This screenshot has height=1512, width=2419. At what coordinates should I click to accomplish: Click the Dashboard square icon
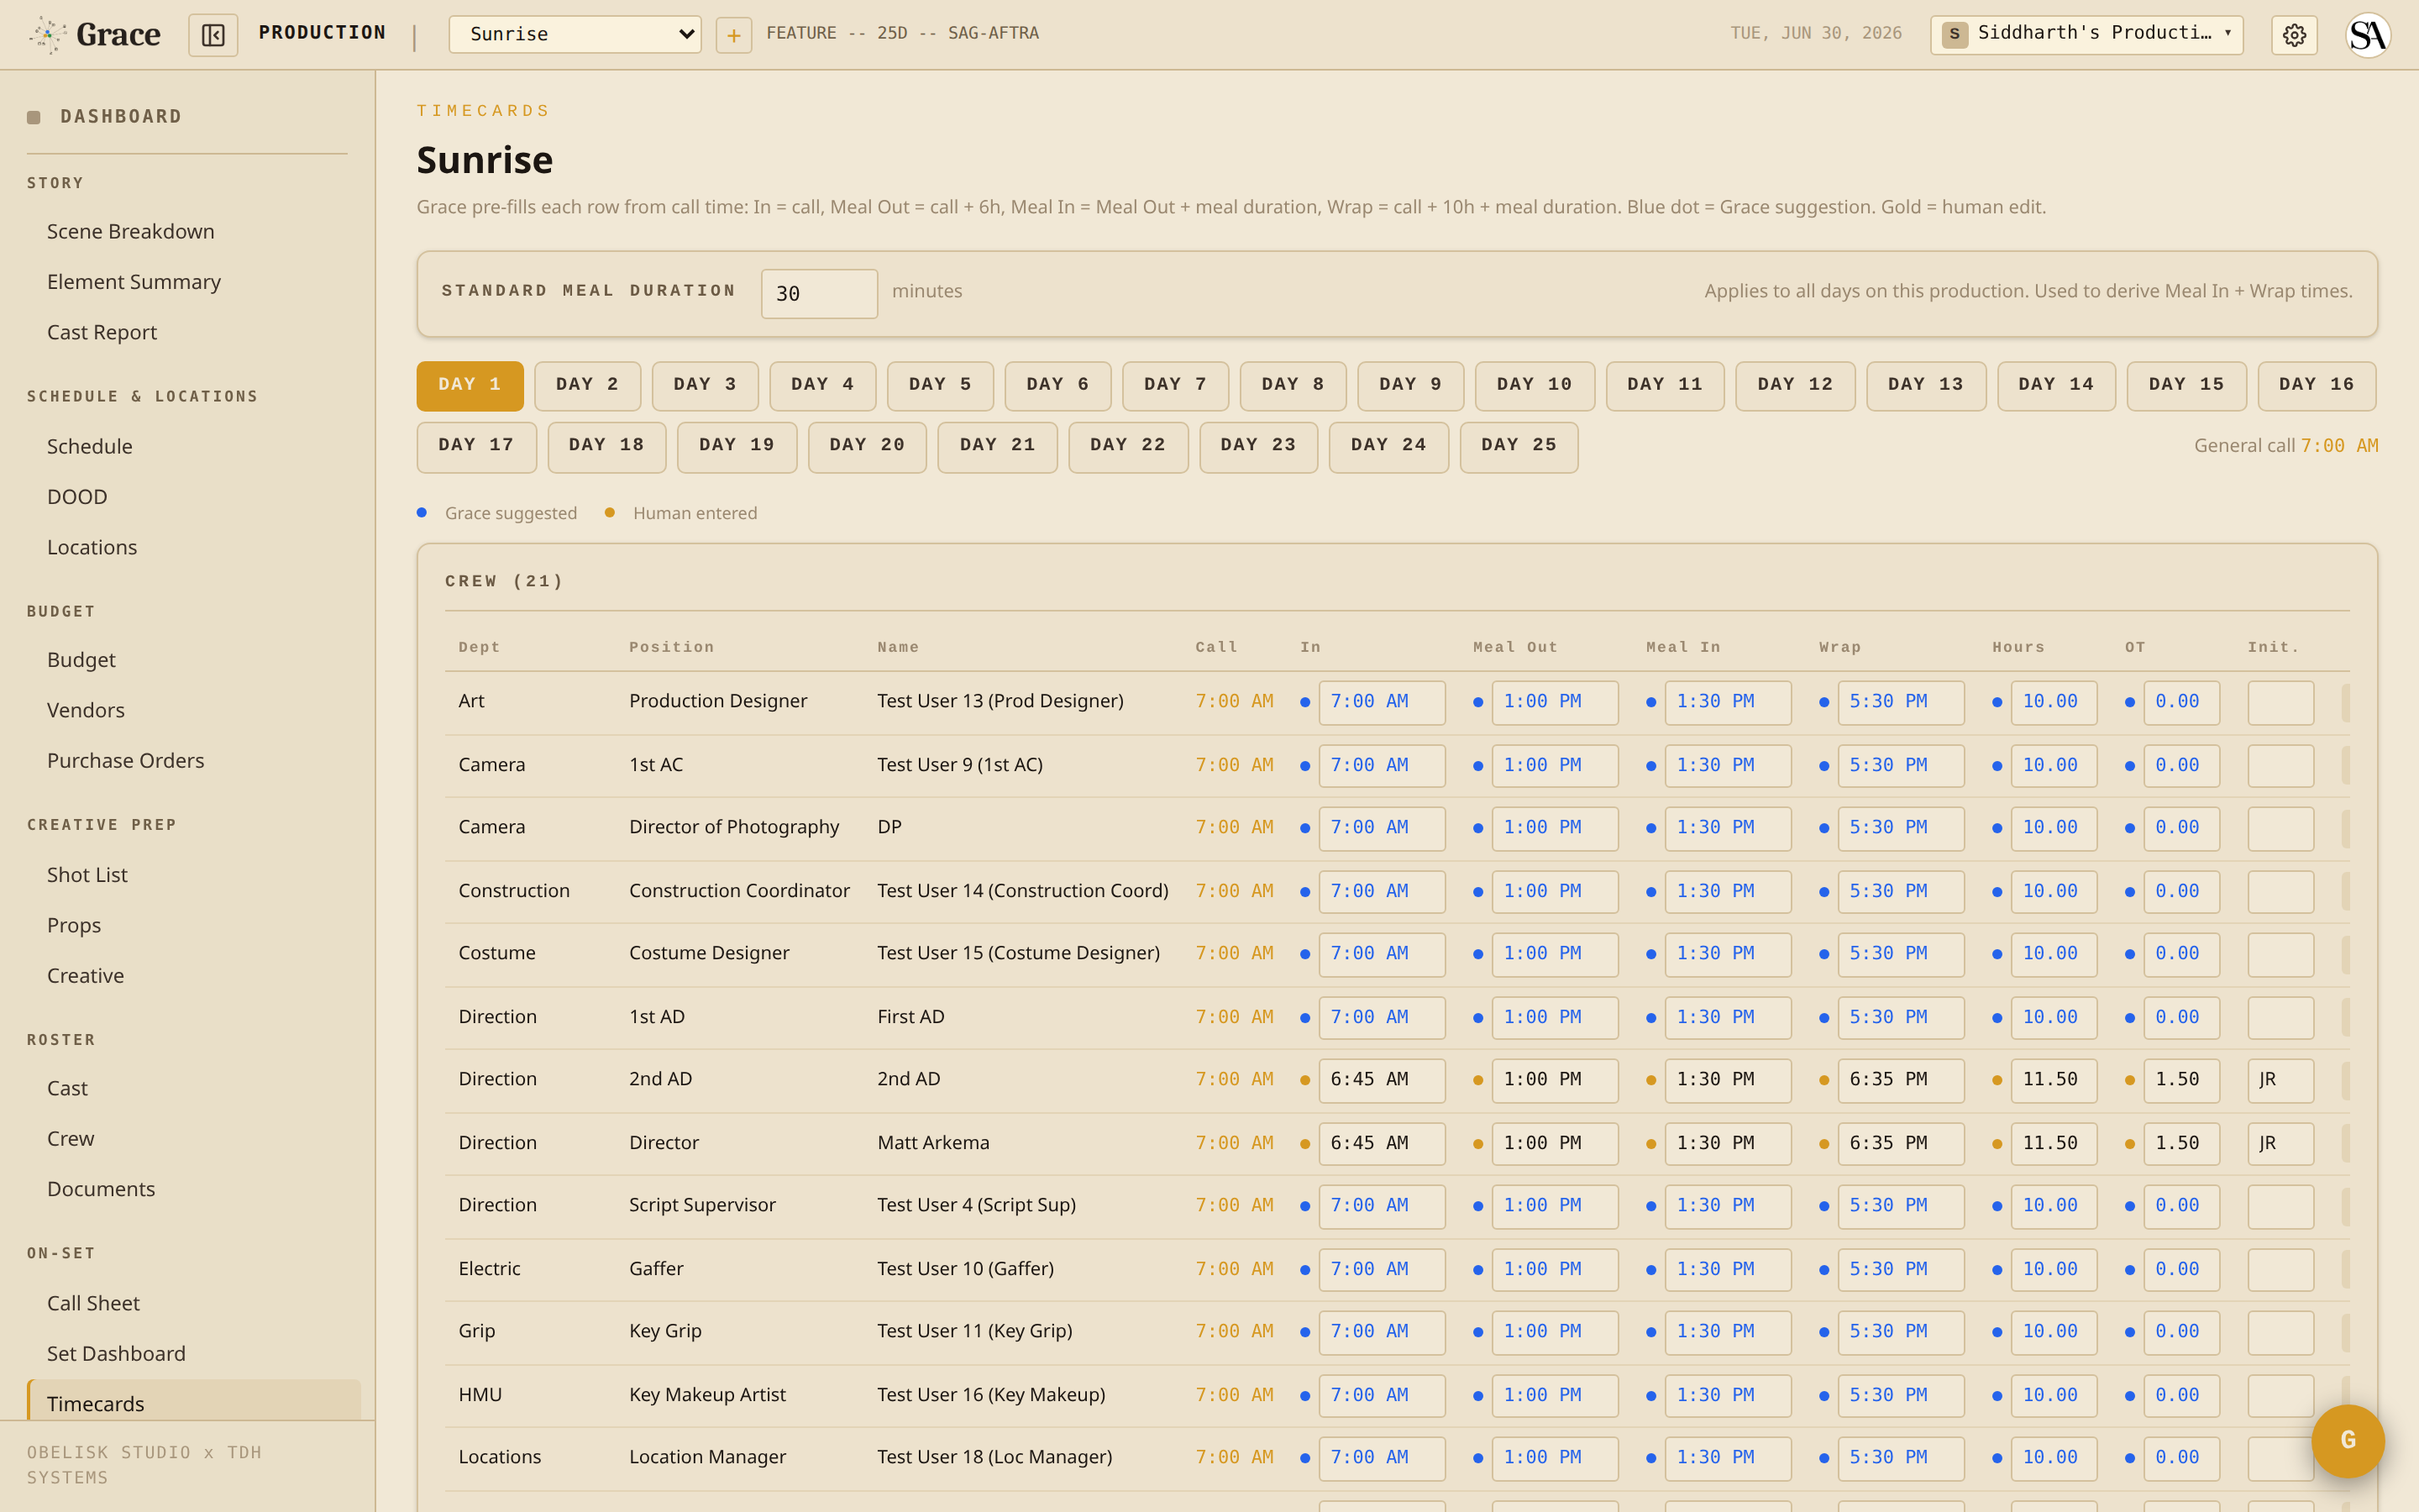coord(34,117)
